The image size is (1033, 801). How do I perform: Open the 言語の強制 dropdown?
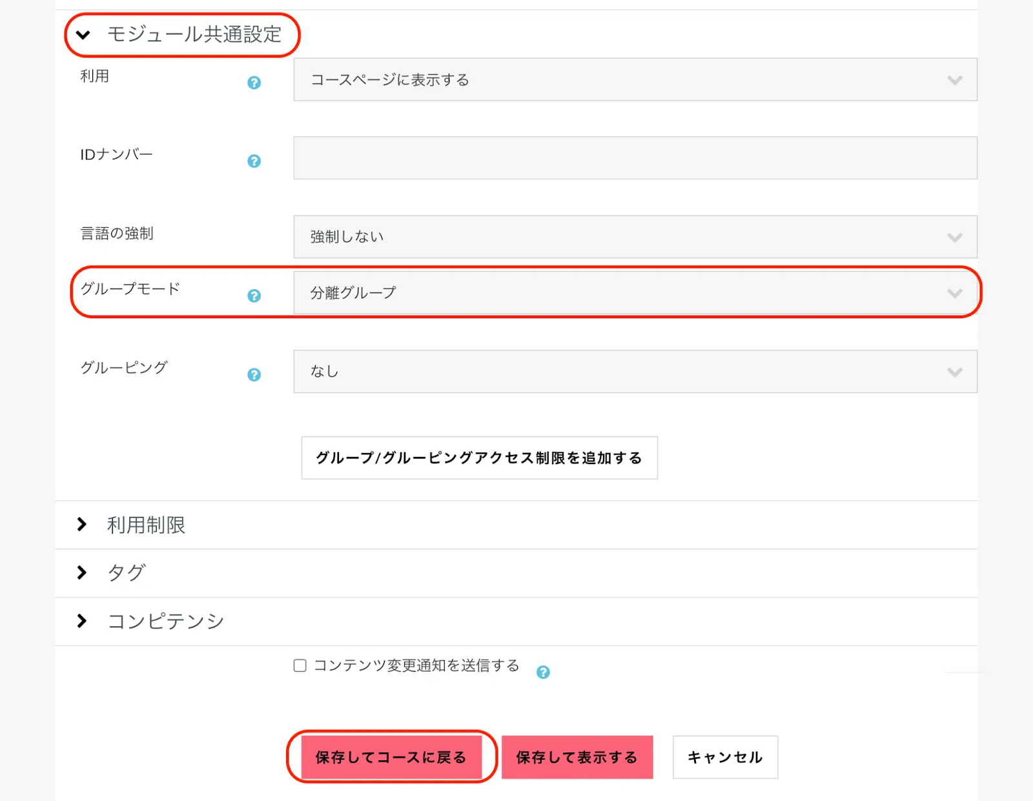[635, 237]
